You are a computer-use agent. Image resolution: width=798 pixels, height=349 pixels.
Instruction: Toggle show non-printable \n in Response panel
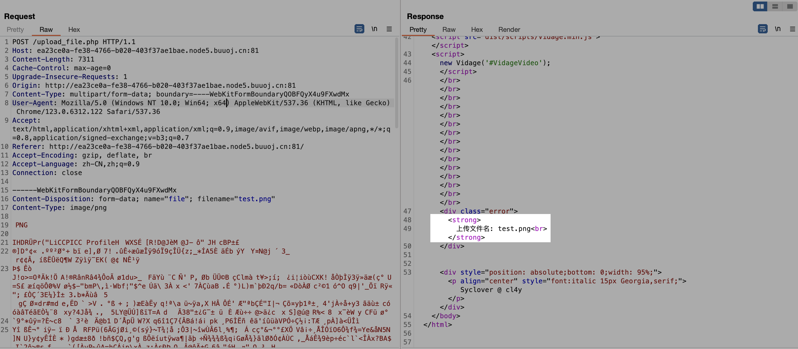tap(777, 29)
